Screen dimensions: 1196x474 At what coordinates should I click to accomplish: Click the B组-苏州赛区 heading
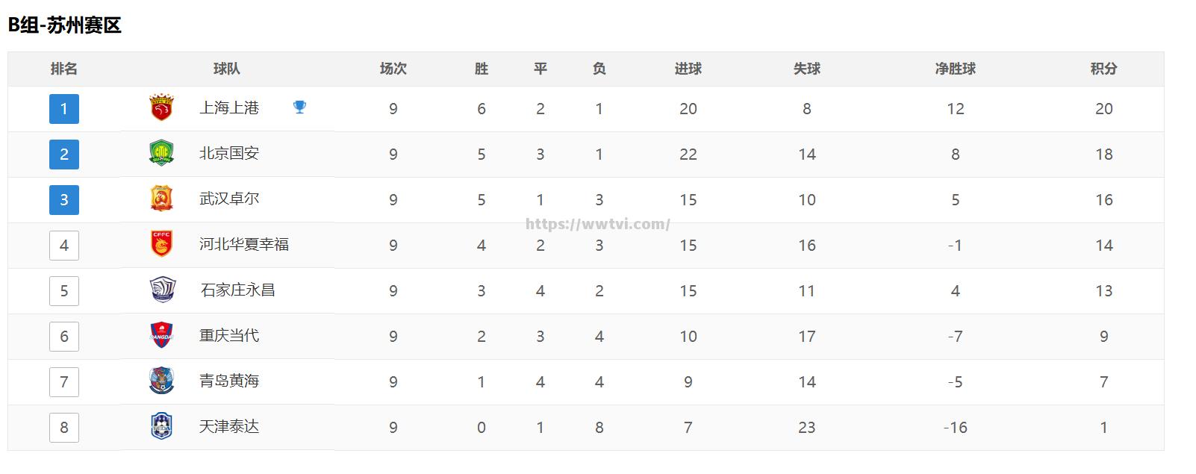coord(65,25)
